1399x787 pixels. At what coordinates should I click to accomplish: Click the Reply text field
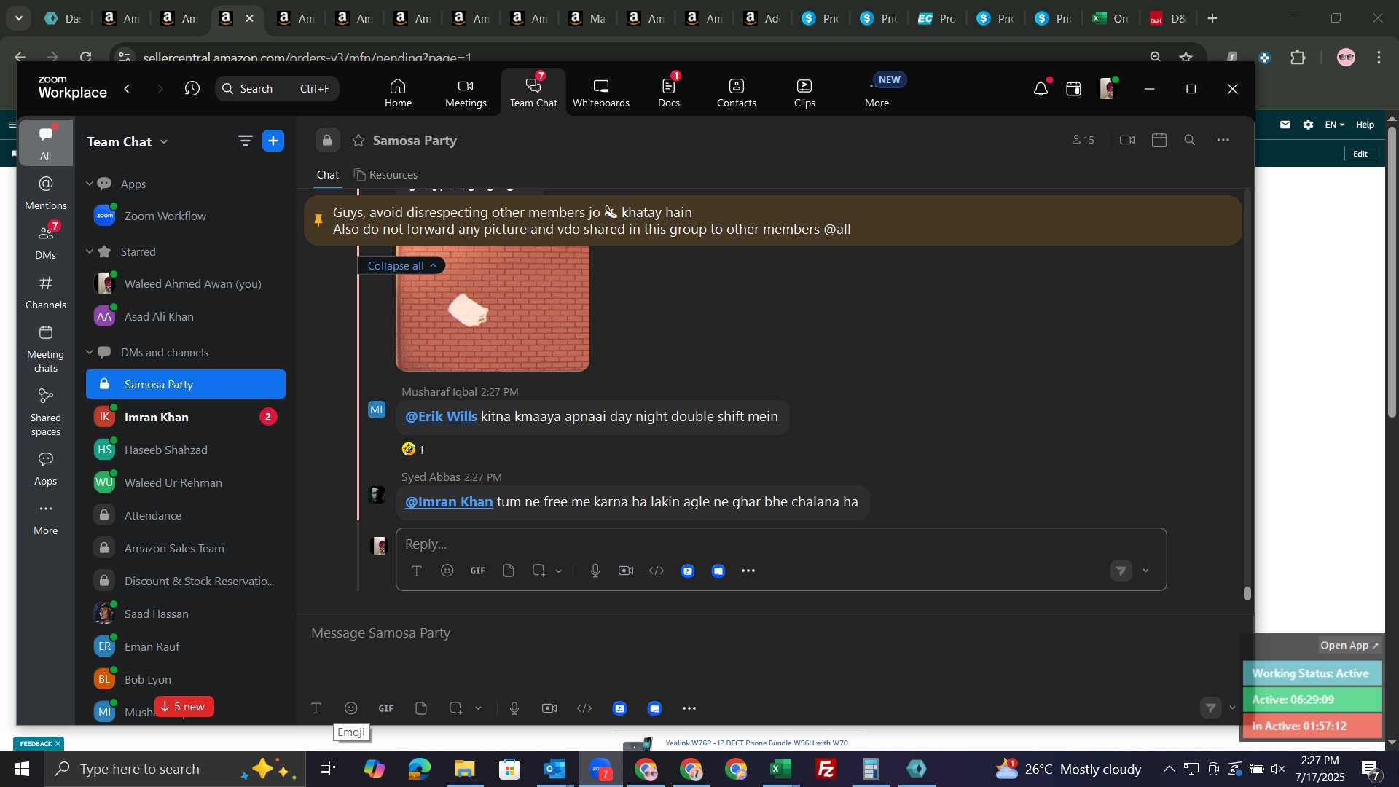click(x=781, y=544)
